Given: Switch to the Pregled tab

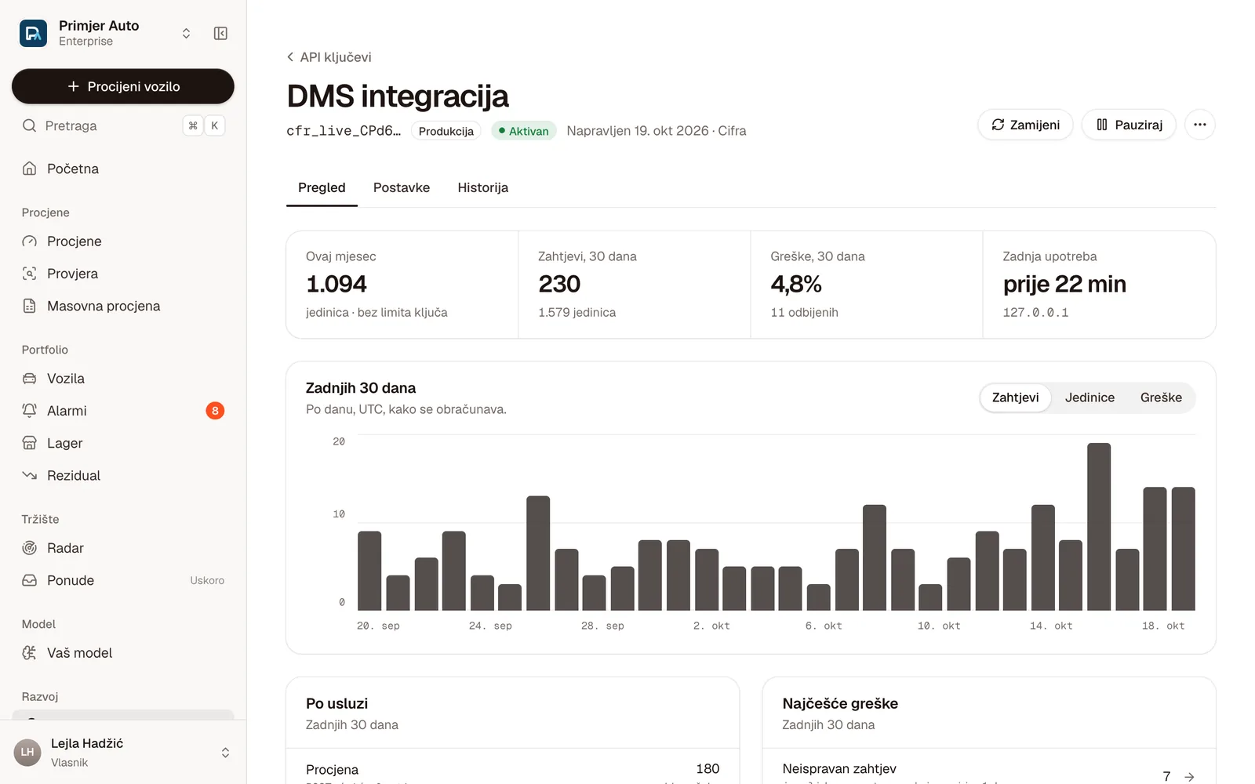Looking at the screenshot, I should click(322, 188).
